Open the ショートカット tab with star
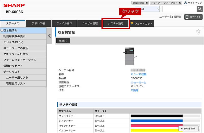This screenshot has height=133, width=204. (142, 23)
